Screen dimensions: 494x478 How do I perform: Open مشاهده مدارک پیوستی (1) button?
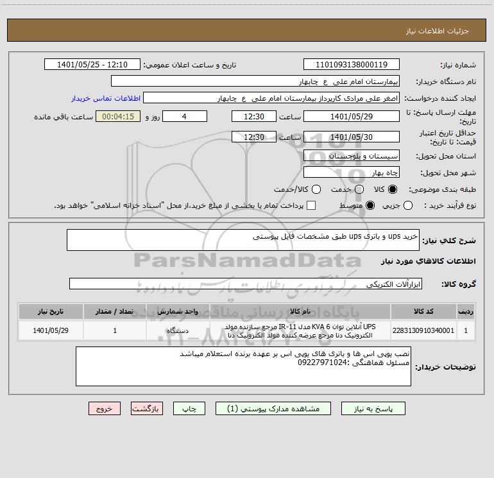pyautogui.click(x=273, y=409)
